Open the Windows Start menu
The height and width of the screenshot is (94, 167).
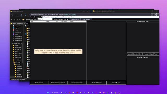pos(48,93)
